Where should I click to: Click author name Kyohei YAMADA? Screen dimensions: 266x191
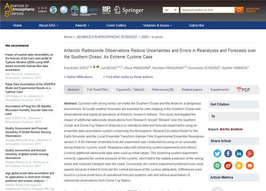point(235,68)
